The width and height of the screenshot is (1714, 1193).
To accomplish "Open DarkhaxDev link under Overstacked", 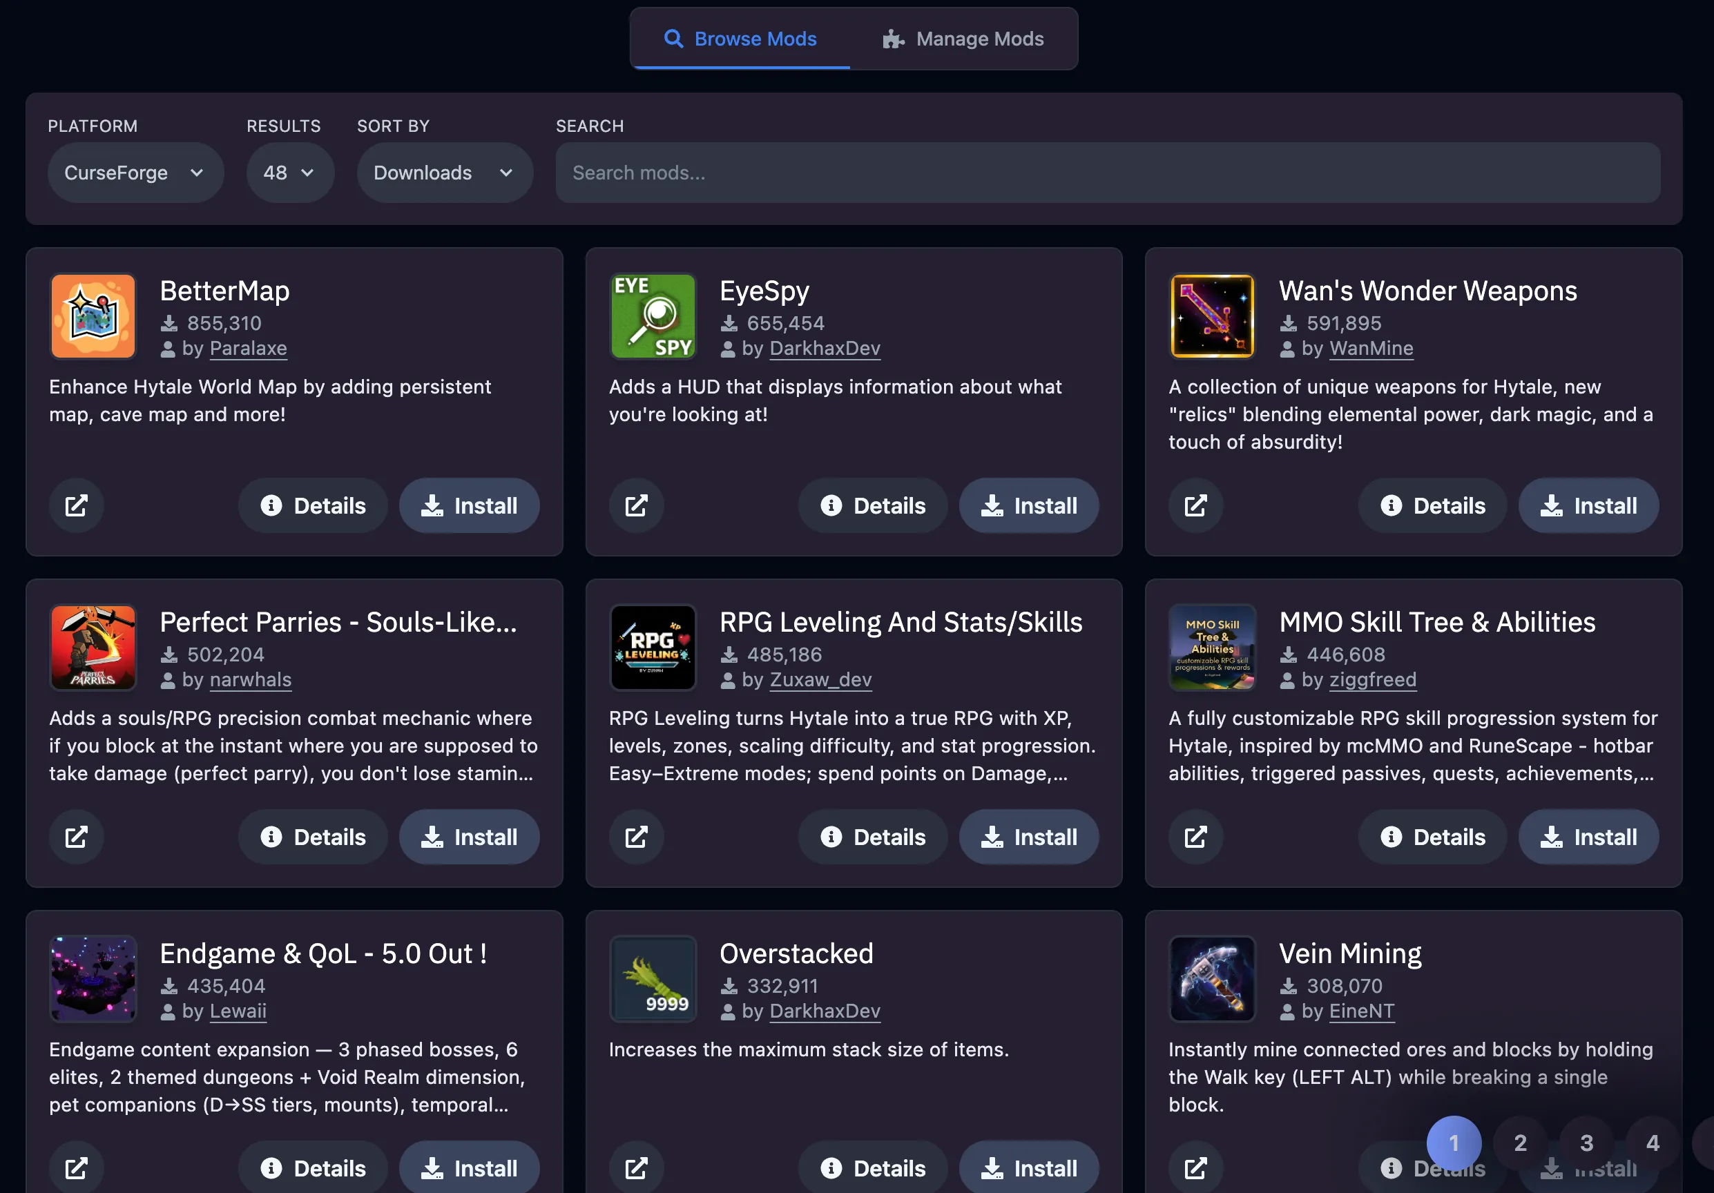I will pos(825,1011).
